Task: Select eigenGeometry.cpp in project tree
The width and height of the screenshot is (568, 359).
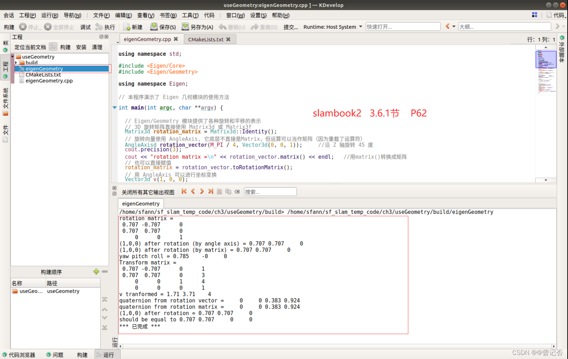Action: pos(49,81)
